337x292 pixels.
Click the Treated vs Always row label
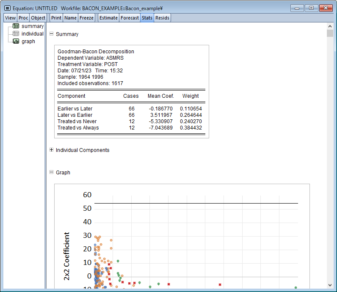click(x=78, y=128)
